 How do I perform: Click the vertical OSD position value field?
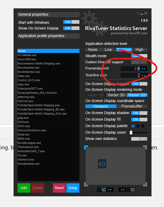[x=130, y=190]
